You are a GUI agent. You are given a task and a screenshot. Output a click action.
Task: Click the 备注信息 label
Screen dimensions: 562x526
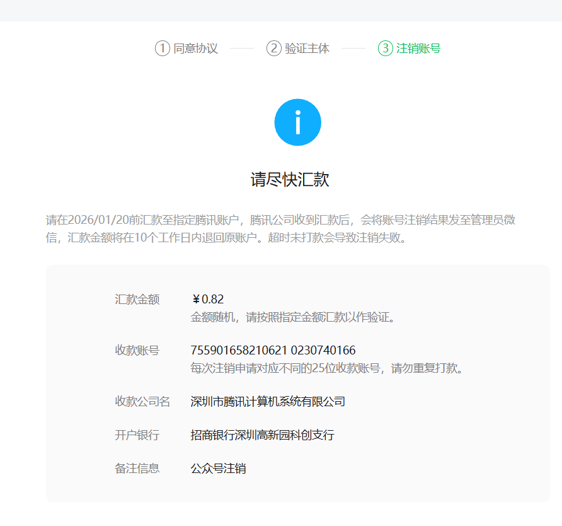tap(137, 468)
